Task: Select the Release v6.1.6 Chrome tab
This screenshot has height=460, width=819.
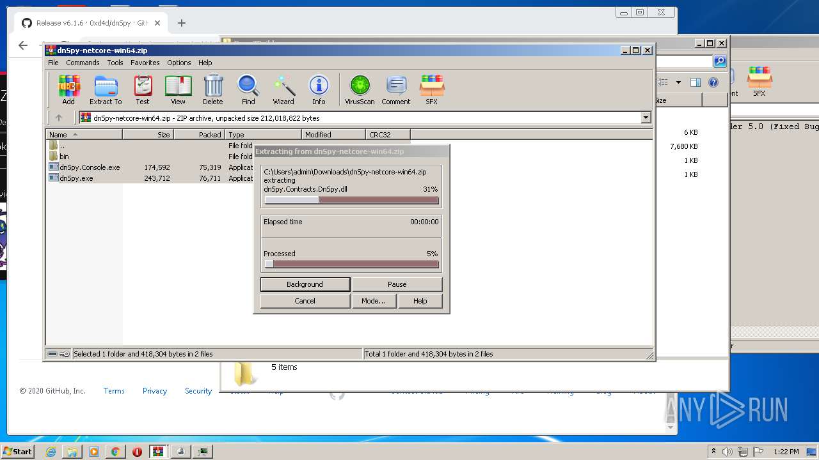Action: tap(91, 23)
